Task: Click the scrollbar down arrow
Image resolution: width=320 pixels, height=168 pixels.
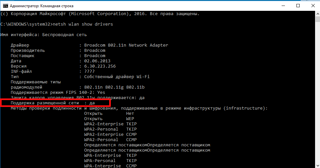Action: click(x=317, y=165)
